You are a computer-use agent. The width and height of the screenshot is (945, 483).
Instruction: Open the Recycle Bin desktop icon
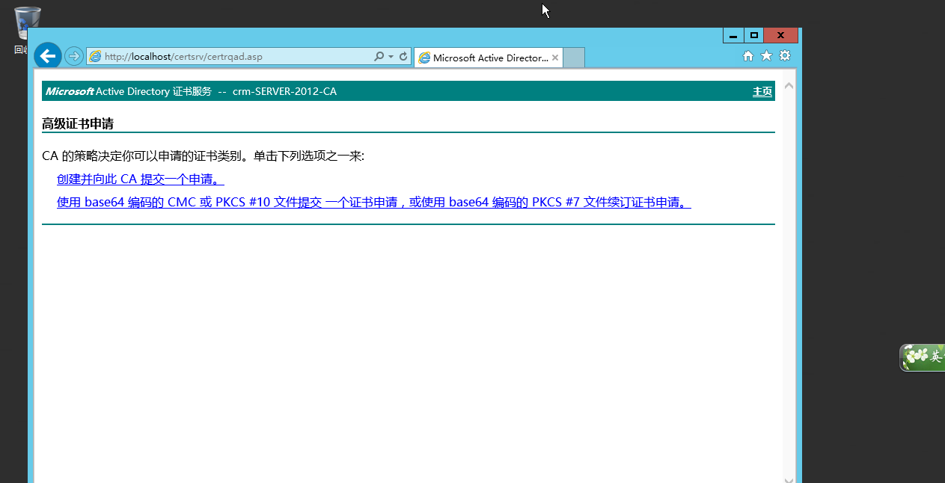[27, 31]
